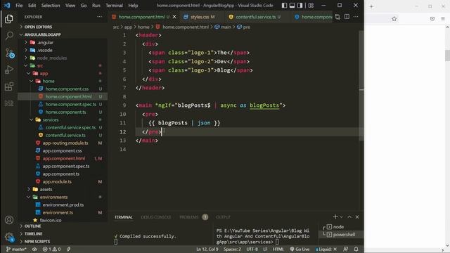This screenshot has width=450, height=253.
Task: Open home.component.css in explorer
Action: 67,89
